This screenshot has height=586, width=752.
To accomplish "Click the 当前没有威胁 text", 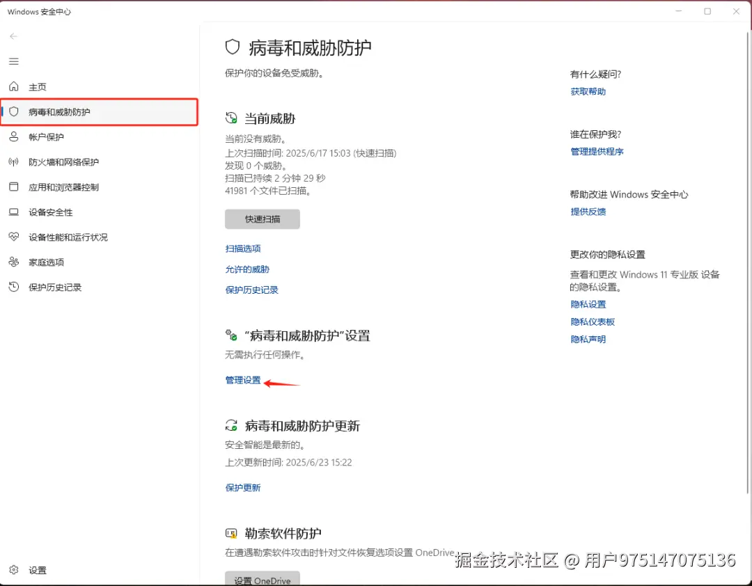I will (256, 138).
